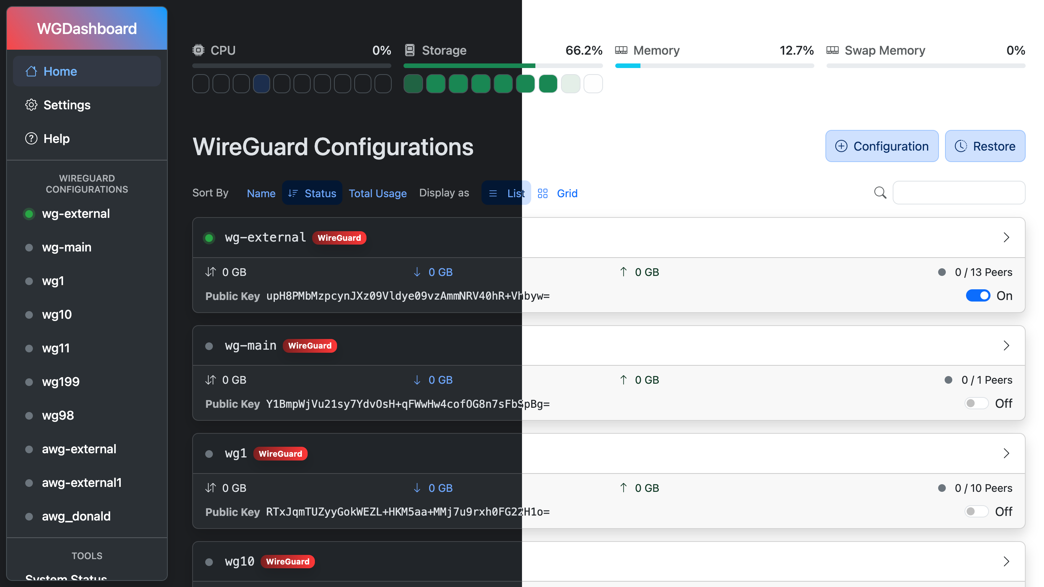This screenshot has height=587, width=1044.
Task: Switch display to Grid view
Action: [558, 193]
